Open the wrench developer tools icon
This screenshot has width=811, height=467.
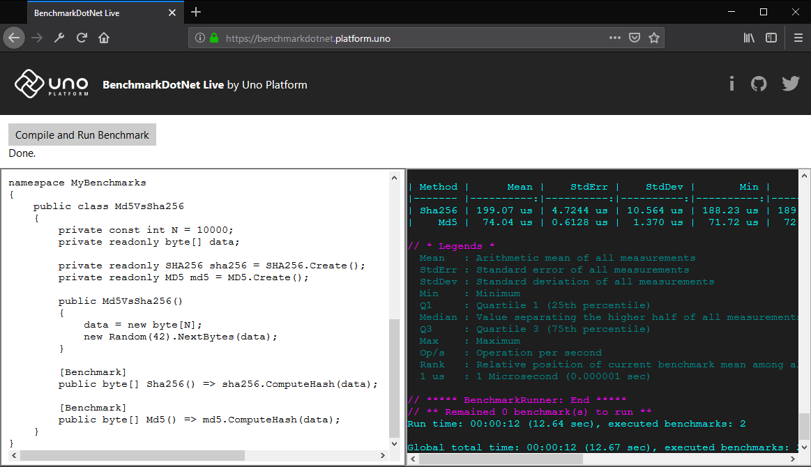[59, 38]
